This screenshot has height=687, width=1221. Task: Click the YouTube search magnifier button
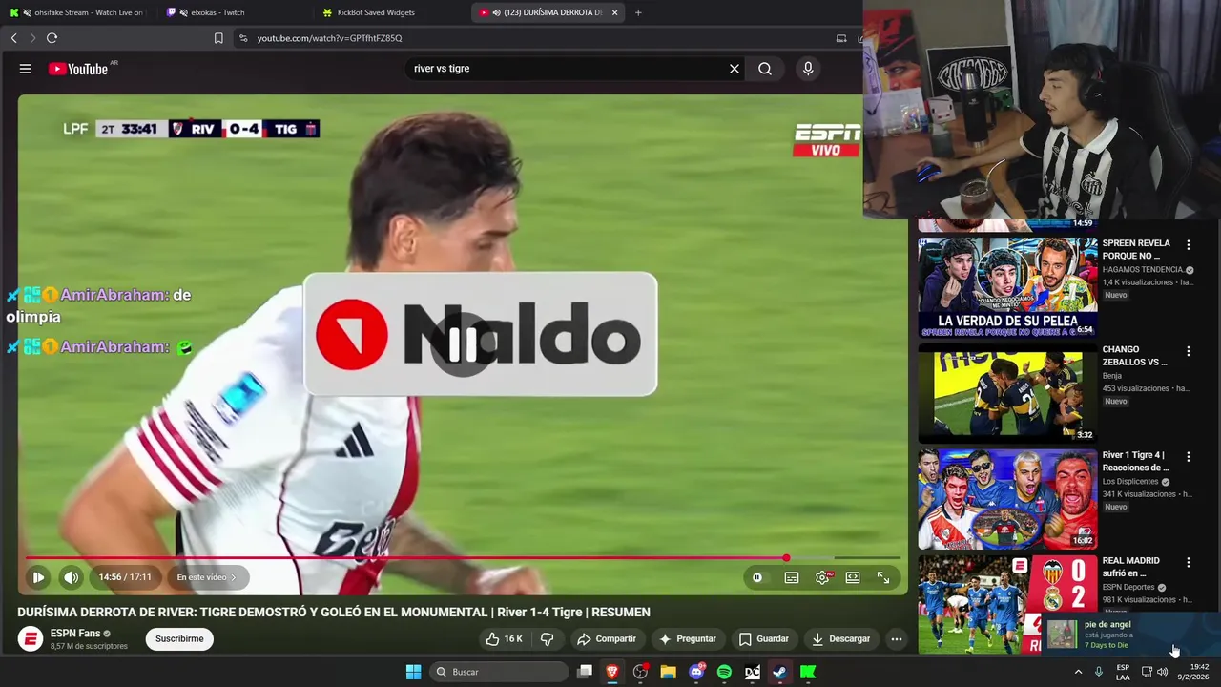click(x=765, y=69)
